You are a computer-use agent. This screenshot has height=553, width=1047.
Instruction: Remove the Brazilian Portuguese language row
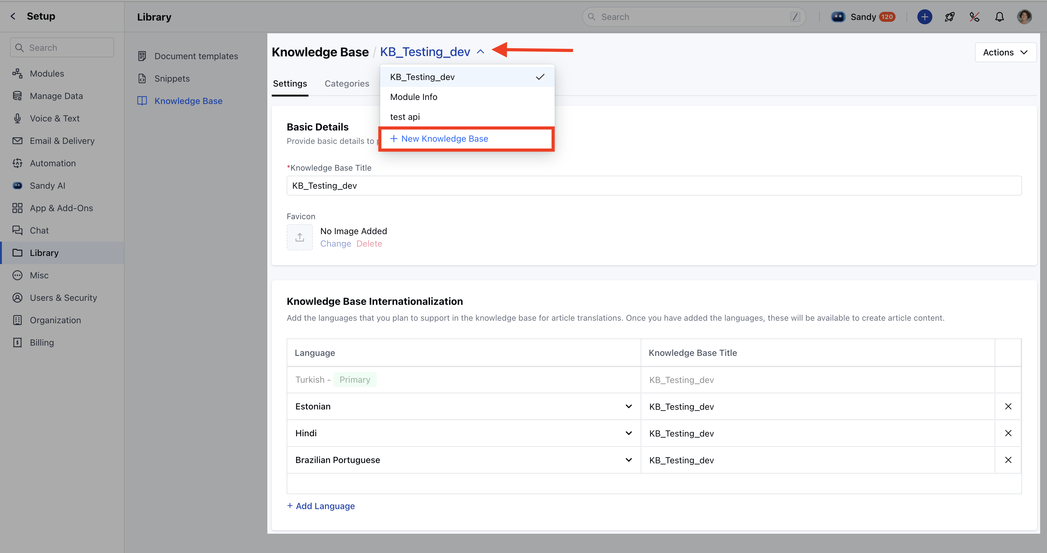pos(1008,460)
